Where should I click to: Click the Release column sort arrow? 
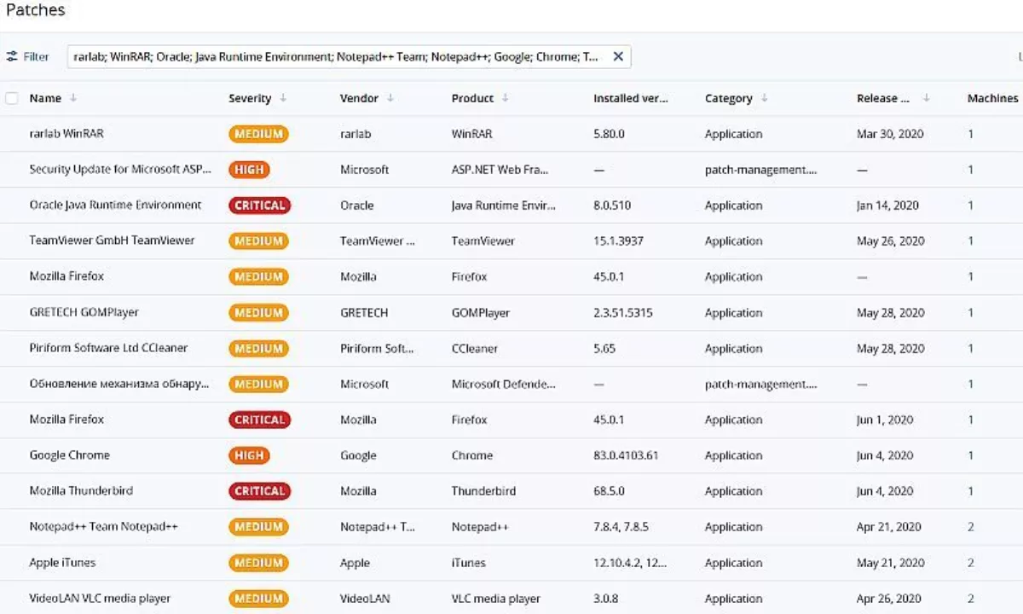click(x=926, y=98)
